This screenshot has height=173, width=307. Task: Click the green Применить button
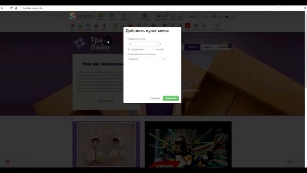coord(171,98)
